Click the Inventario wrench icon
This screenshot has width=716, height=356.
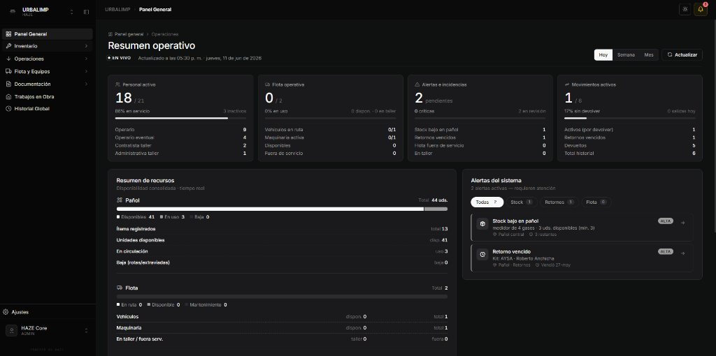8,46
